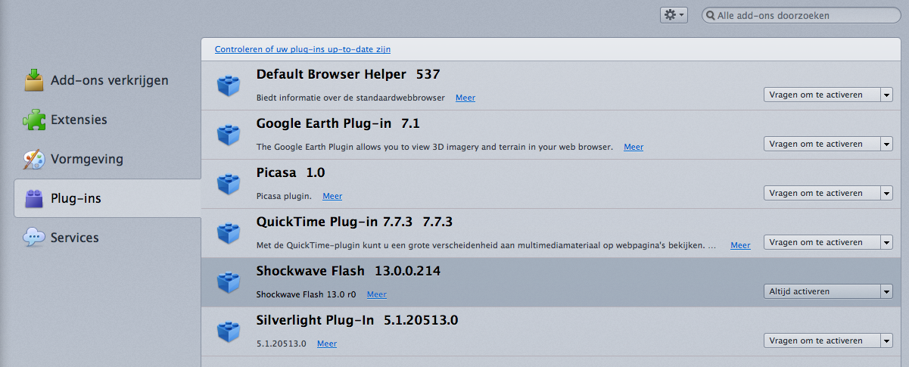Open activation dropdown for Shockwave Flash
Screen dimensions: 909x367
pos(828,291)
